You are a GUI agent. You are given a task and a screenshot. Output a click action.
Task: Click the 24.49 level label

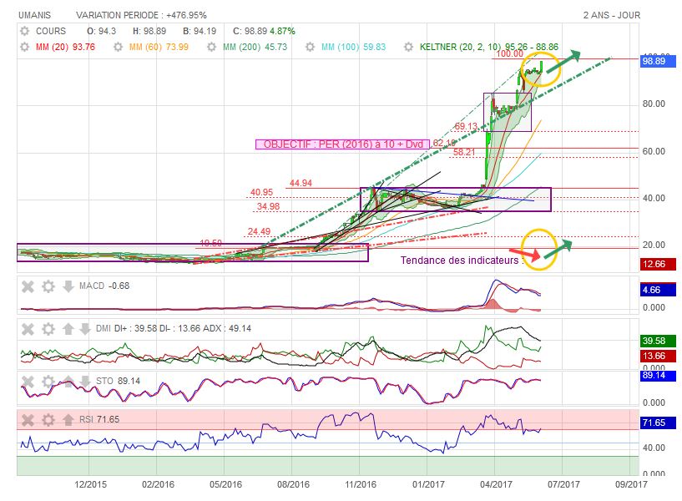tap(259, 232)
